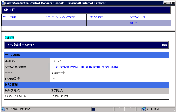This screenshot has width=176, height=112.
Task: Select the MAC address 00:0D:61:2A:D1:1A cell
Action: point(15,96)
